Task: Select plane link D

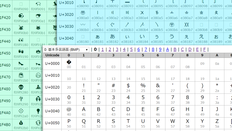Action: [x=190, y=50]
